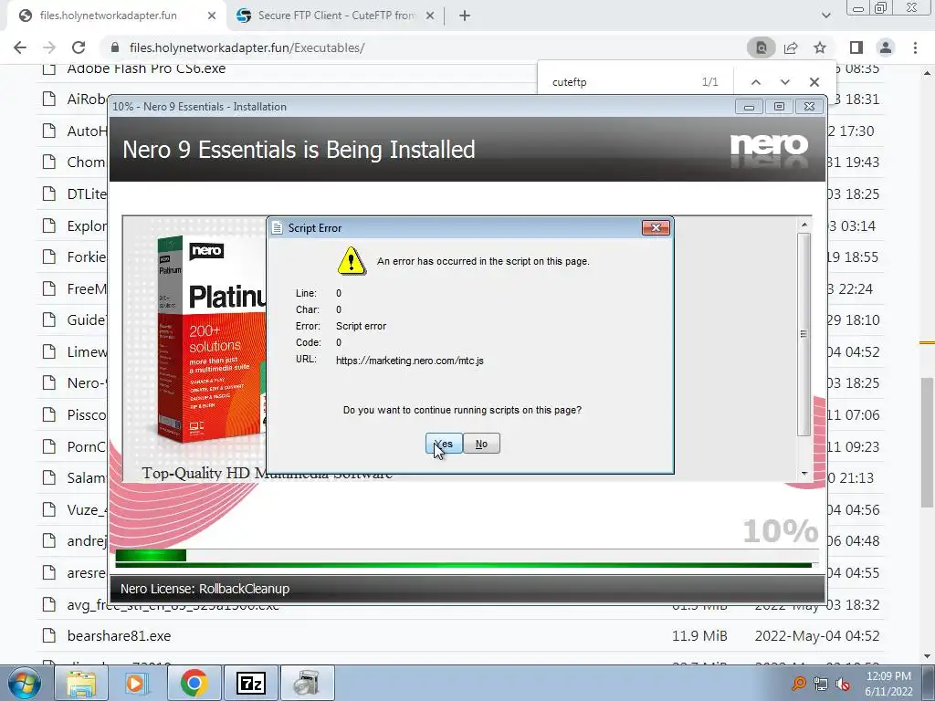Click the Nero installation progress bar

click(x=467, y=556)
